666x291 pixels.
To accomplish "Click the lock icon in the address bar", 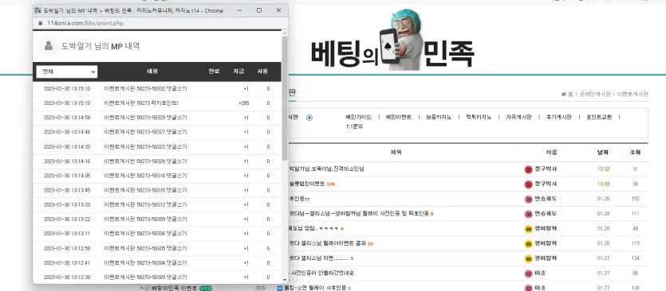I will tap(41, 23).
